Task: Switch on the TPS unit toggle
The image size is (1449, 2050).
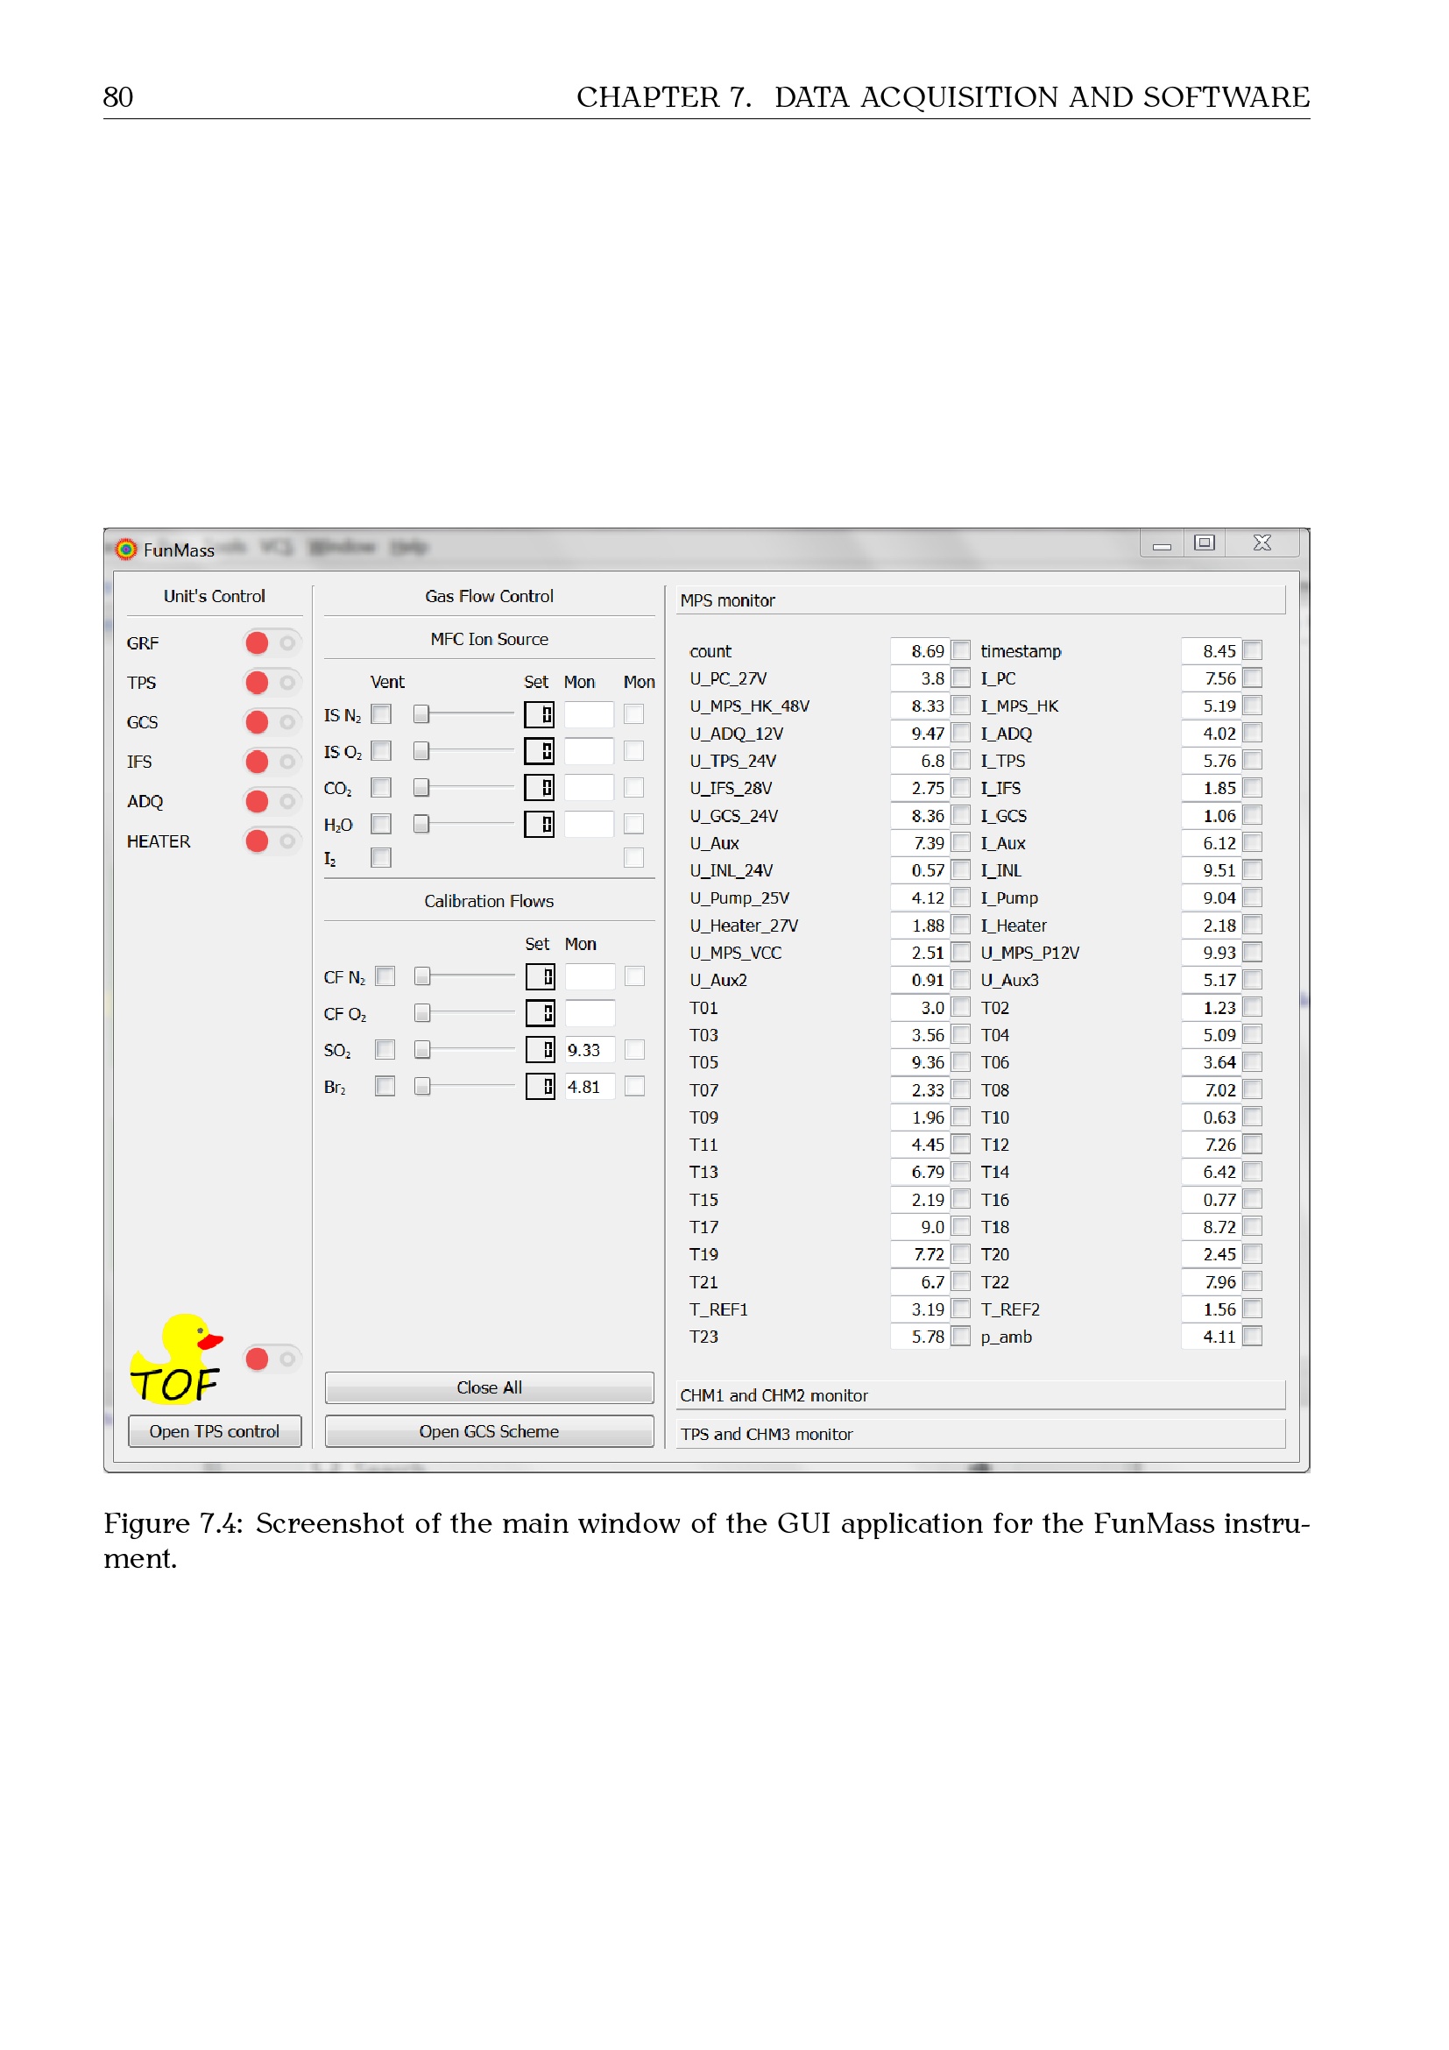Action: [272, 683]
